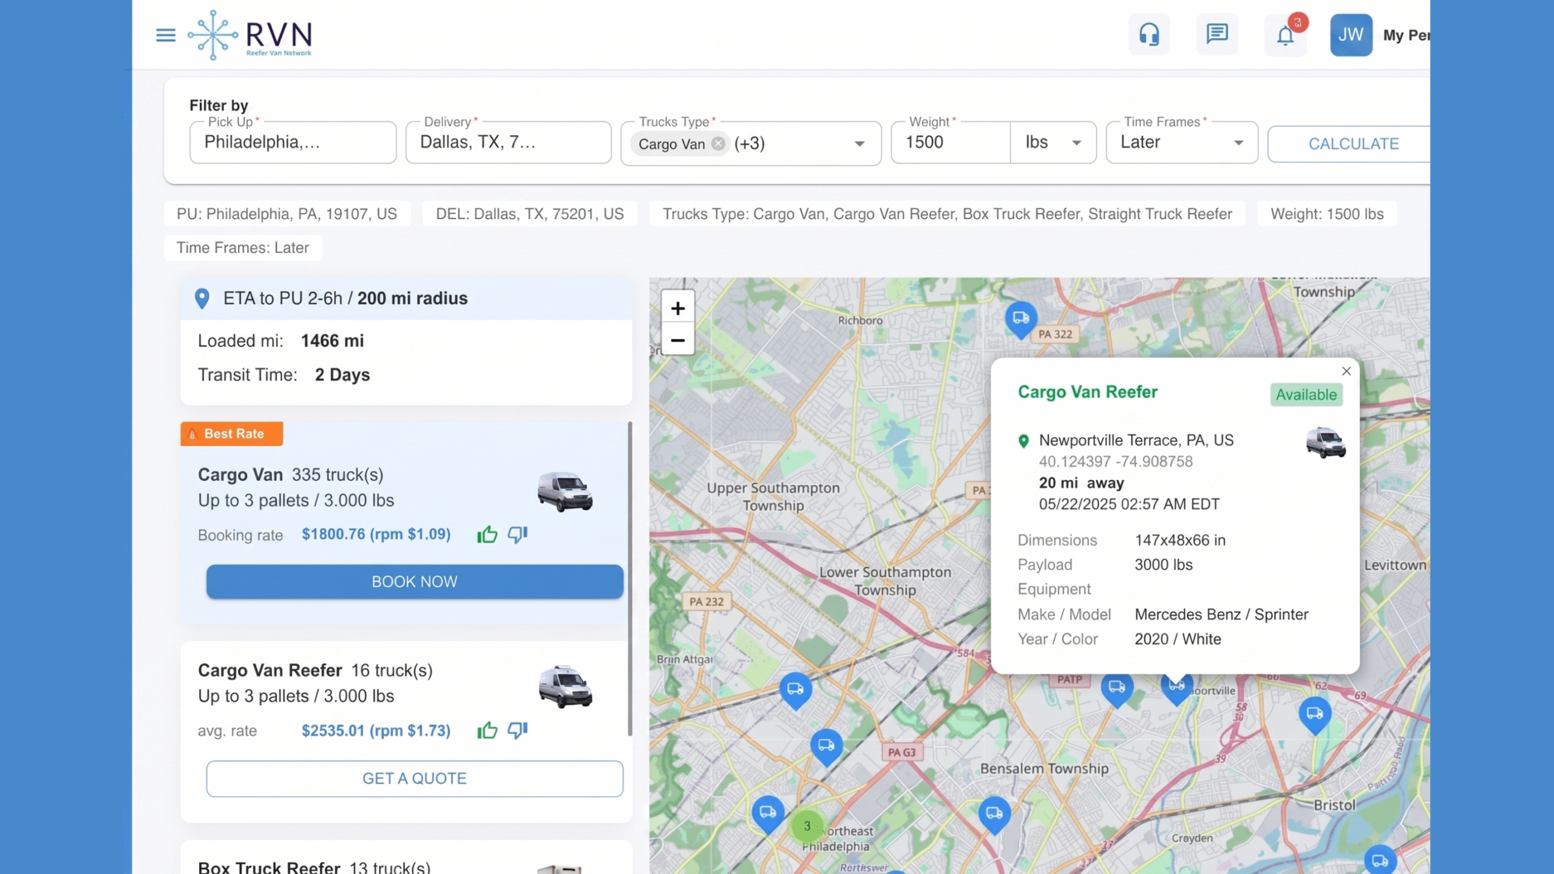Zoom out on the map
This screenshot has height=874, width=1554.
[677, 340]
